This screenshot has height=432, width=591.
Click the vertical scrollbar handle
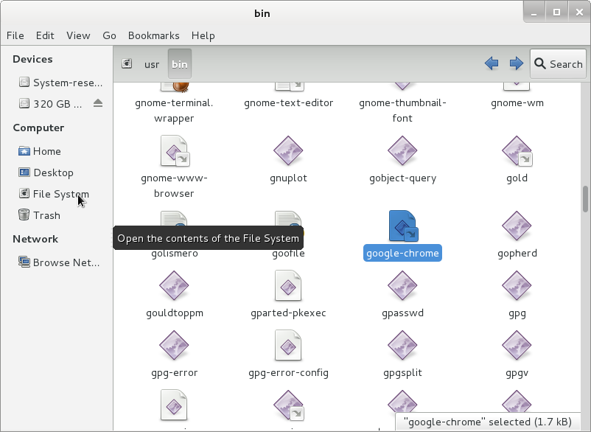pyautogui.click(x=585, y=199)
